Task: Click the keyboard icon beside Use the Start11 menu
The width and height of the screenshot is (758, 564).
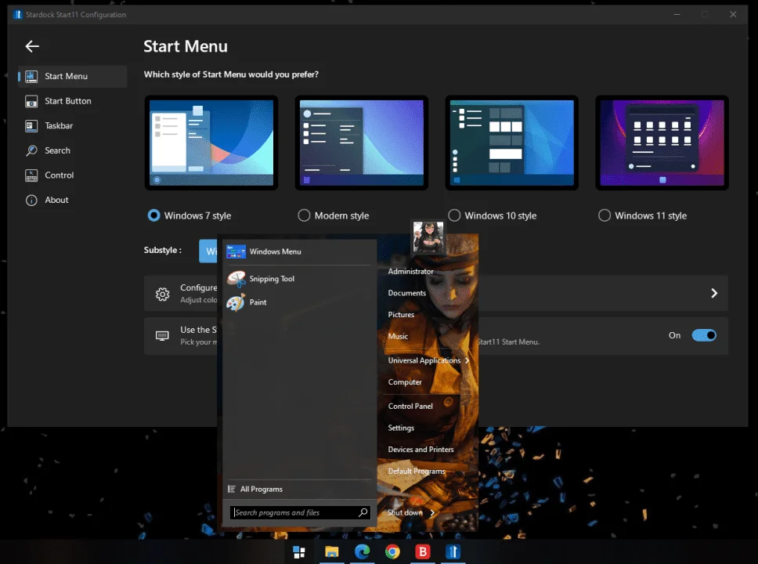Action: [162, 336]
